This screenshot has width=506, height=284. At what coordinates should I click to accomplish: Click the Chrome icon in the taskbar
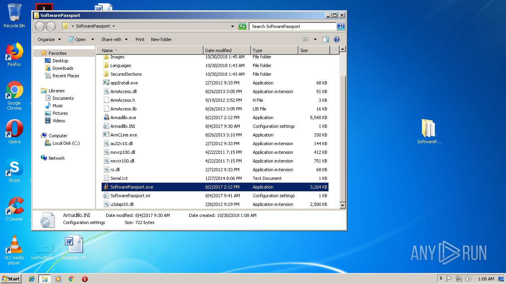72,279
